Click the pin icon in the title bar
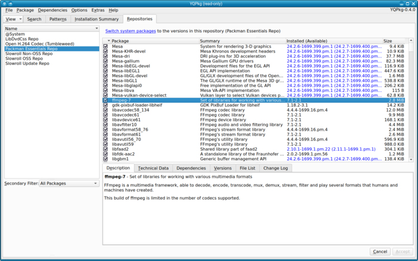418x261 pixels. point(11,3)
